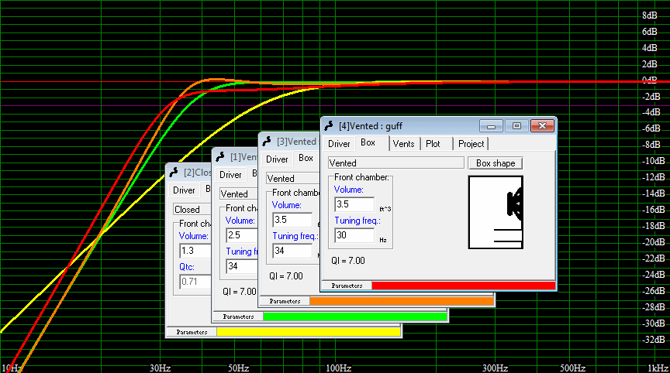The width and height of the screenshot is (670, 373).
Task: Click the -10dB label on the level axis
Action: click(654, 161)
